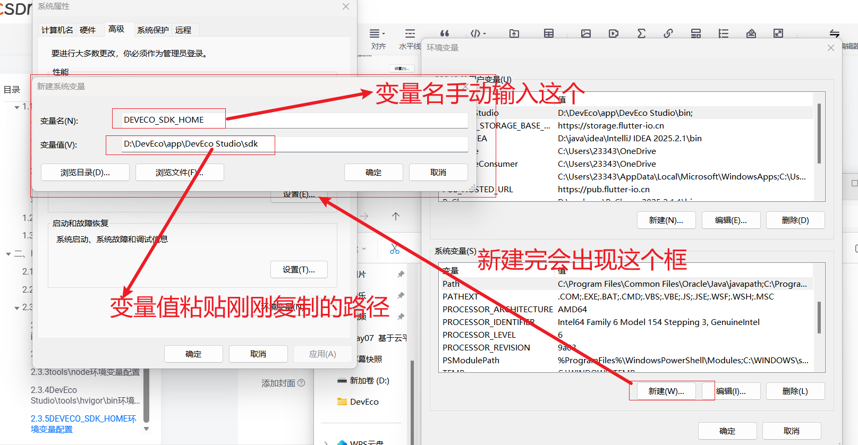Click 新建(W)... for system variables
Viewport: 858px width, 445px height.
point(666,391)
